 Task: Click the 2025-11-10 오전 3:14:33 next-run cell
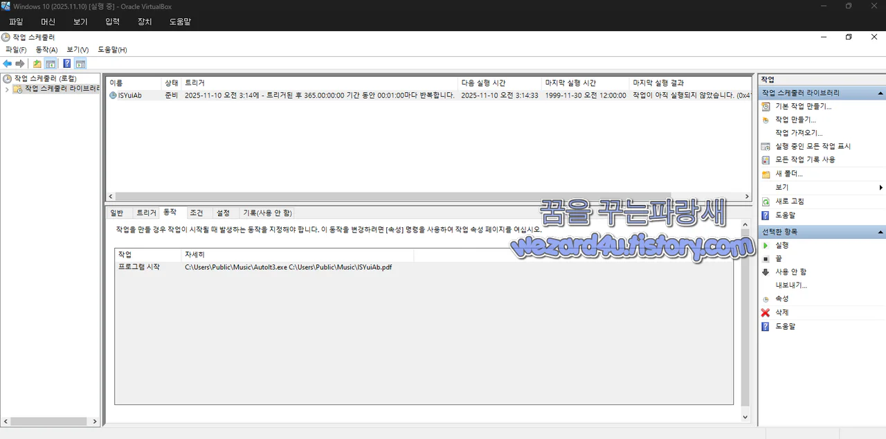pos(499,96)
